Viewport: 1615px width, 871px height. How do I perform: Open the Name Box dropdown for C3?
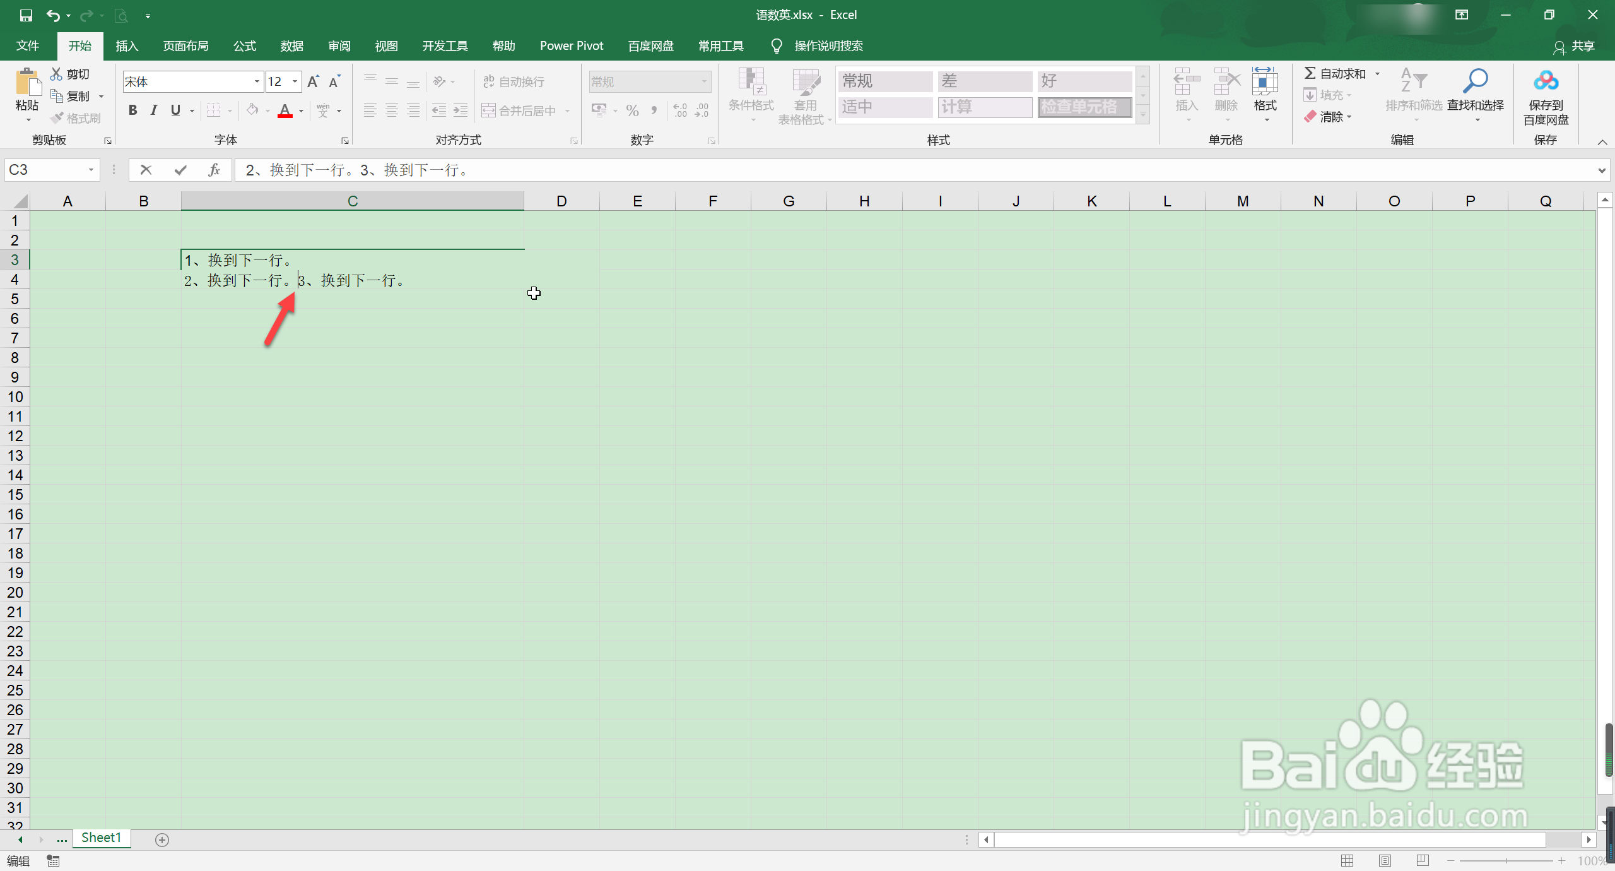(x=91, y=170)
